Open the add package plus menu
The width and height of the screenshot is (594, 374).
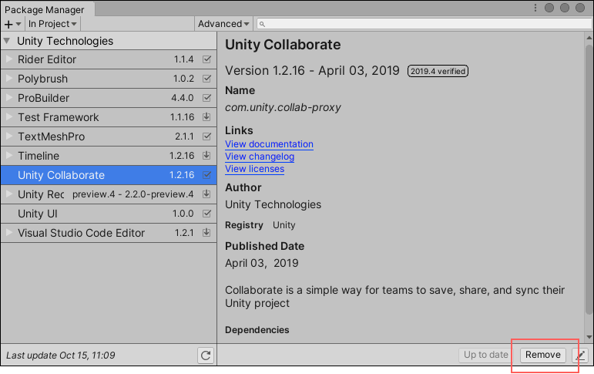click(x=12, y=24)
